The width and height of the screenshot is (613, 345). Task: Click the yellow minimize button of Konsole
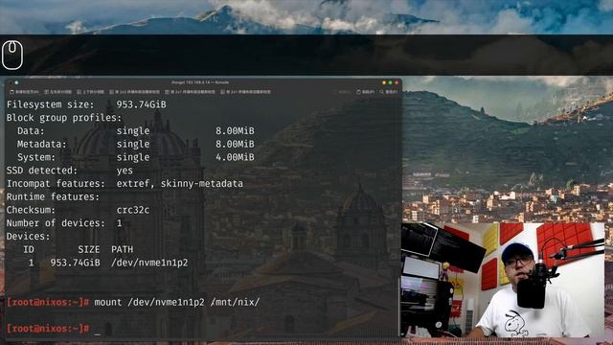pyautogui.click(x=384, y=82)
